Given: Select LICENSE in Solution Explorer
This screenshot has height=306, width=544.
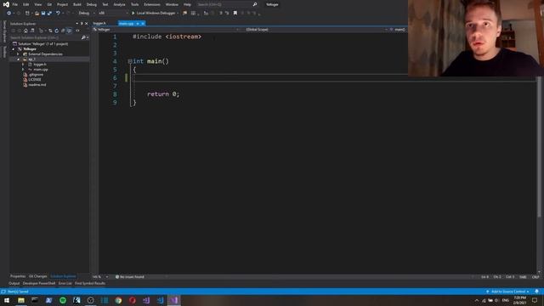Looking at the screenshot, I should point(35,79).
